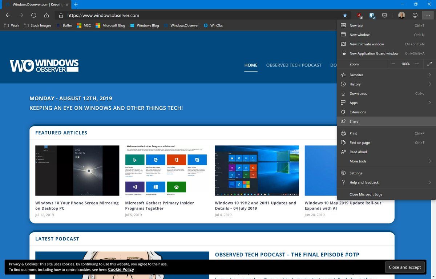Expand the Apps submenu
Screen dimensions: 436x279
[x=386, y=103]
